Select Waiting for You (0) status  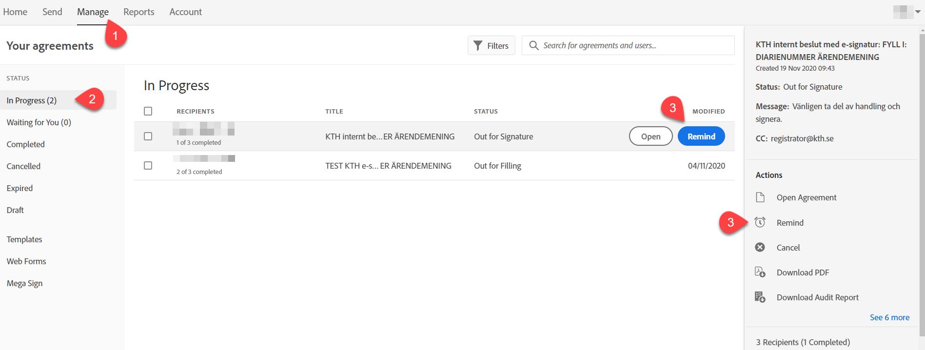(x=39, y=122)
